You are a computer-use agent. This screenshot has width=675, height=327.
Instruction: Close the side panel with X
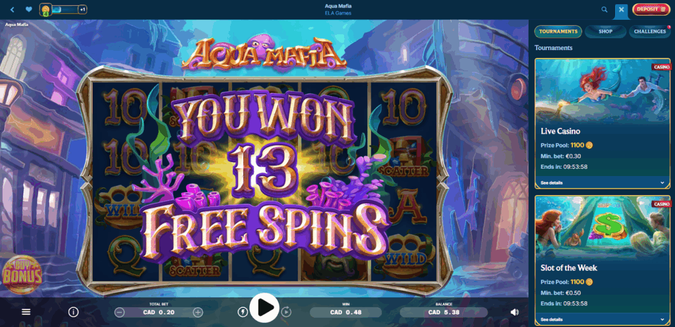(x=621, y=9)
